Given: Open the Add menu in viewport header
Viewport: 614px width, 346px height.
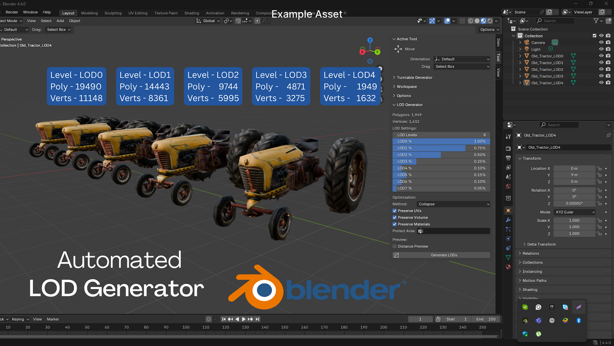Looking at the screenshot, I should [60, 21].
